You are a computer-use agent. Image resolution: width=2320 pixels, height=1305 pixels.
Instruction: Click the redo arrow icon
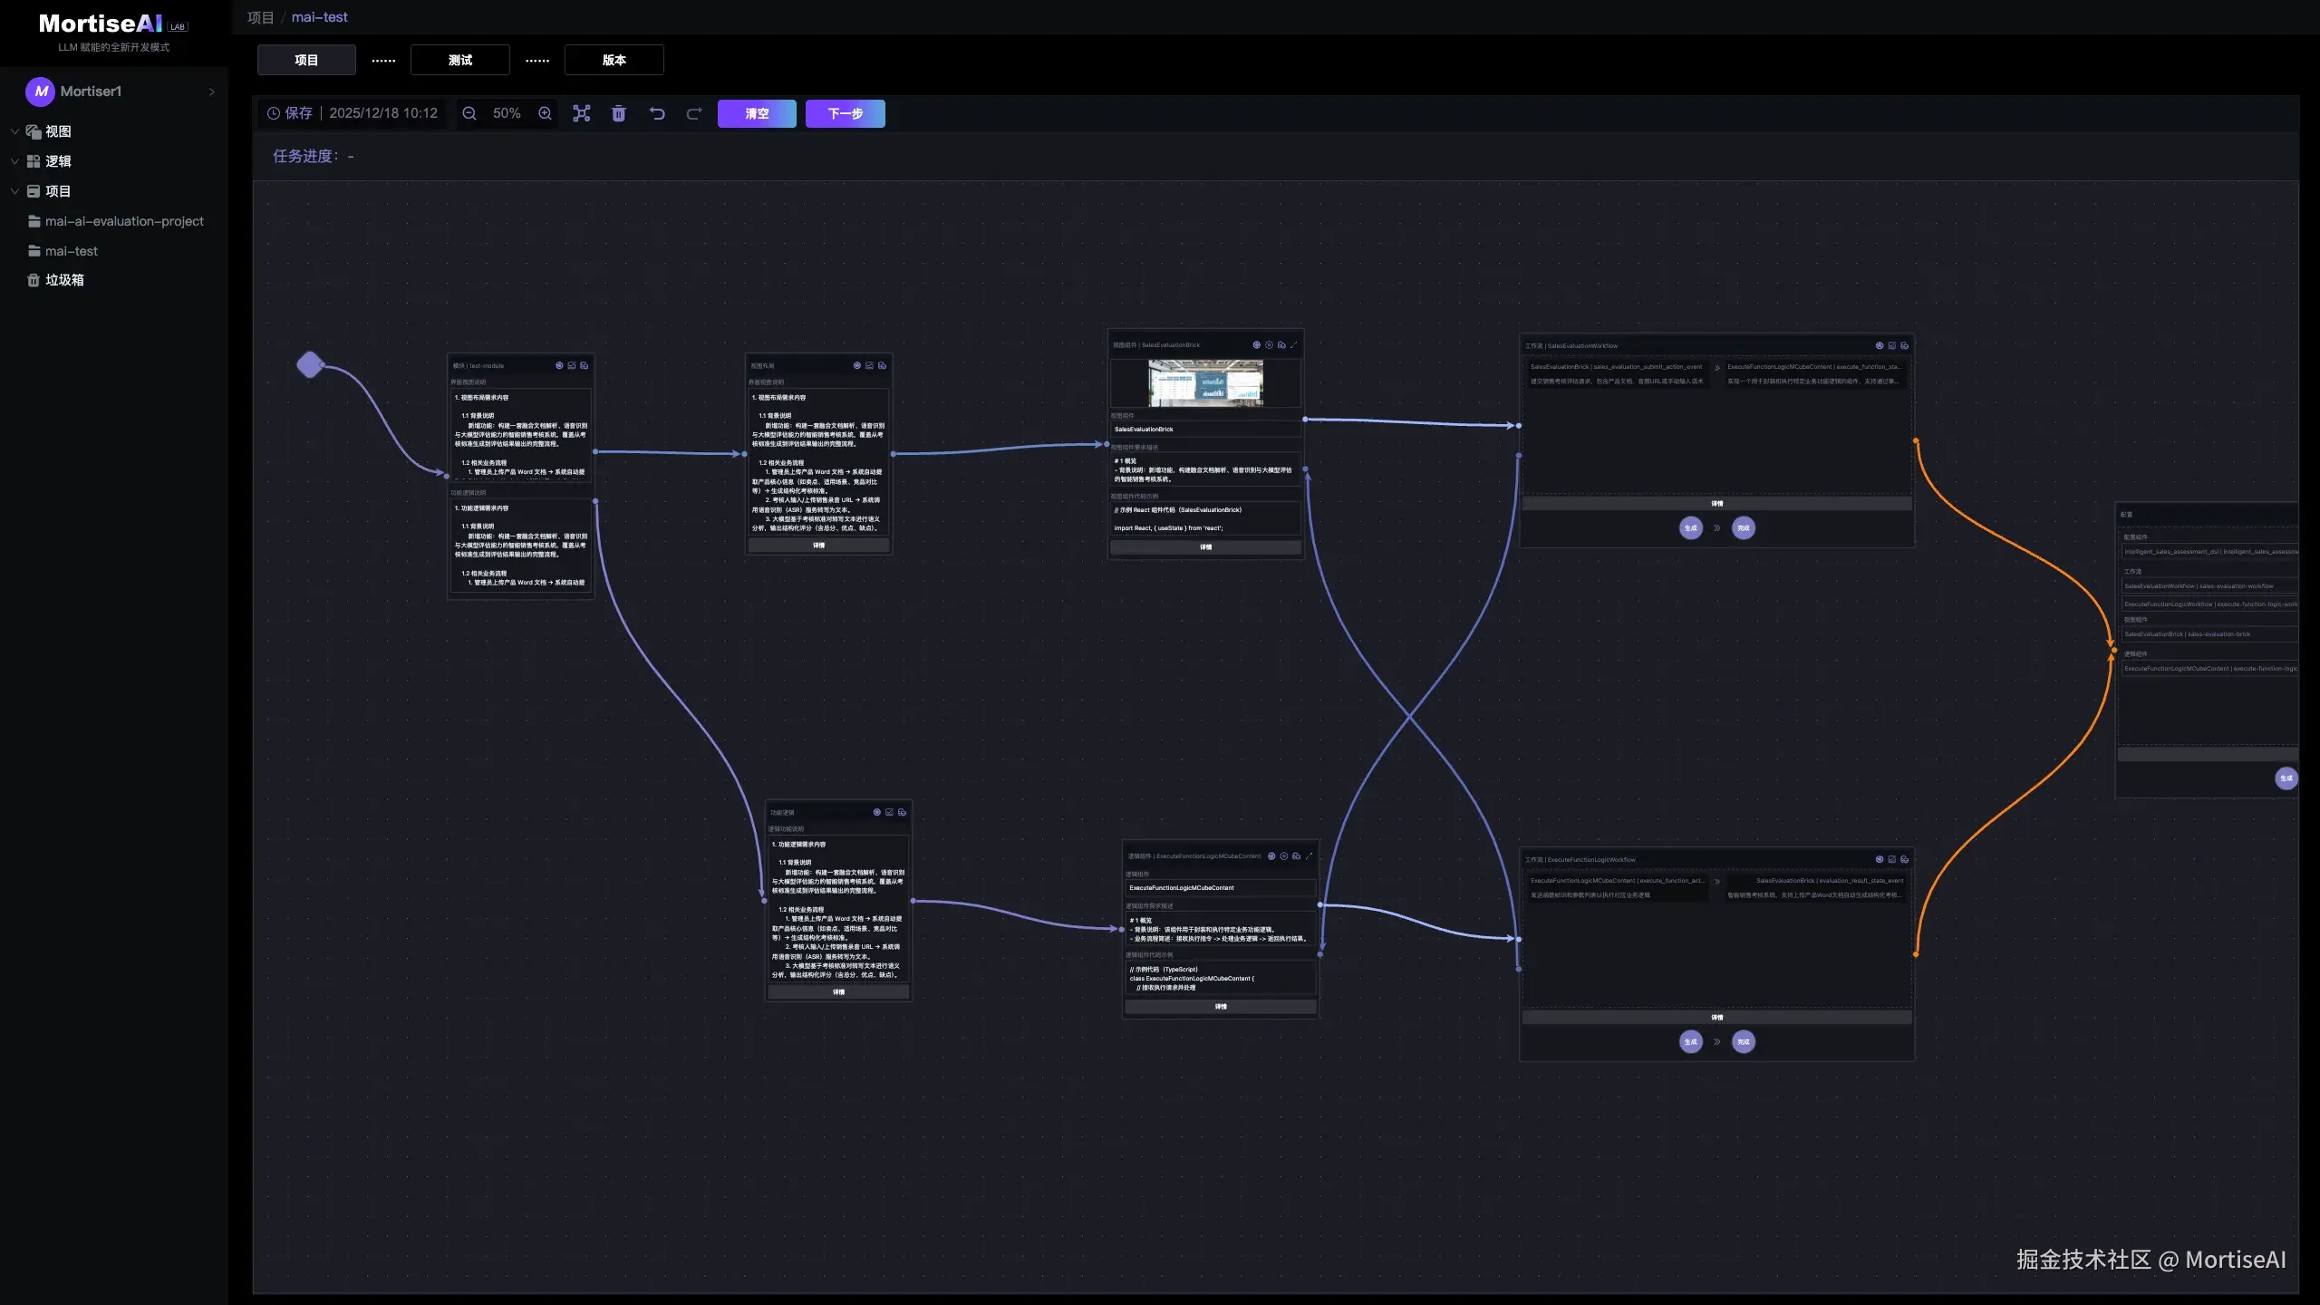click(x=694, y=113)
